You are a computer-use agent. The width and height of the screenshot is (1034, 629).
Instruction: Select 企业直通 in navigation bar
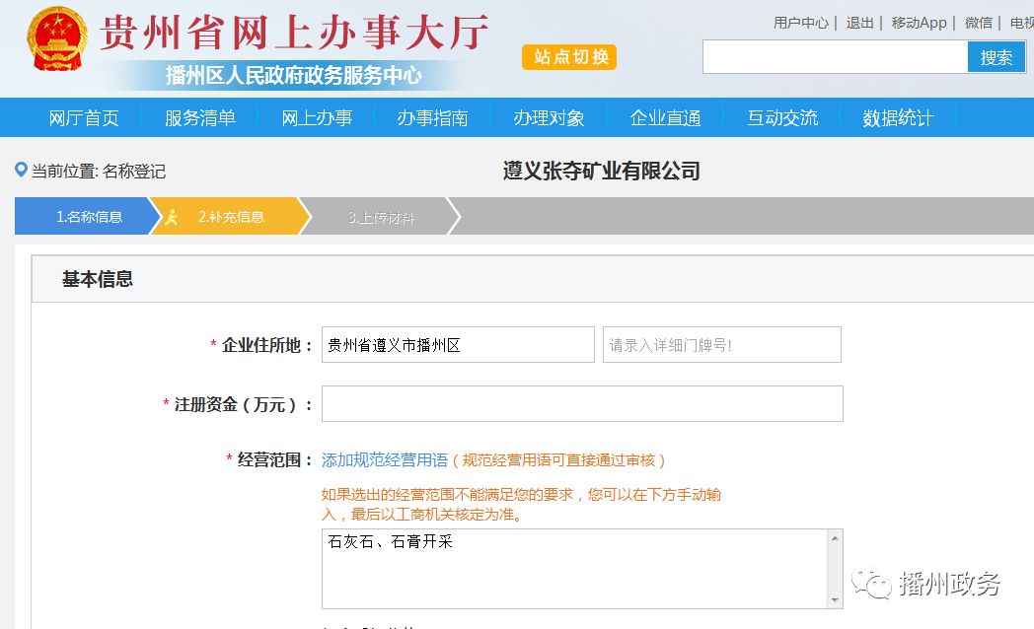click(665, 118)
